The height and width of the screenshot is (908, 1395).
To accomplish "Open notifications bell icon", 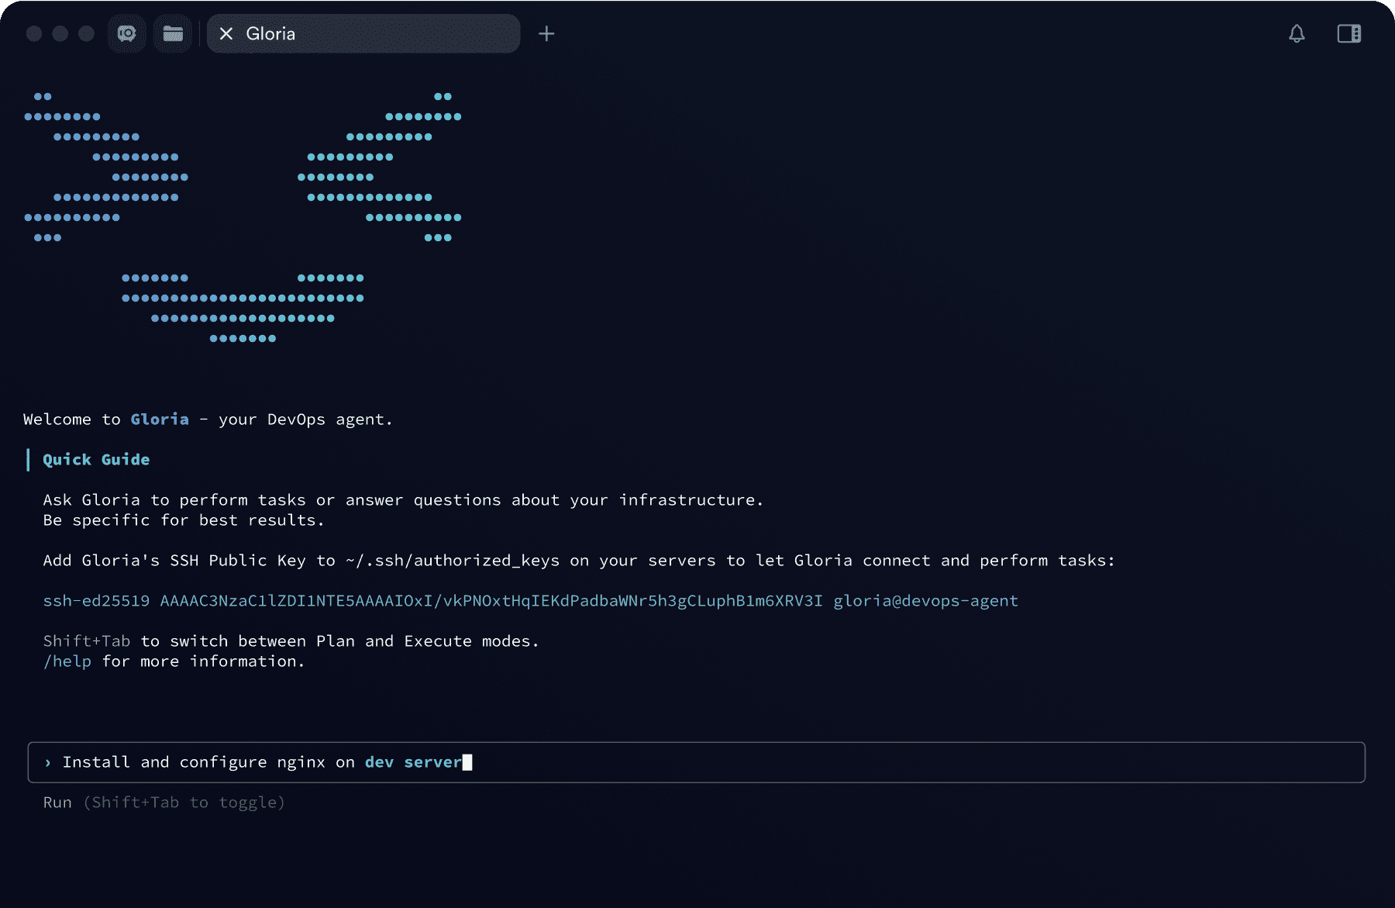I will point(1297,33).
